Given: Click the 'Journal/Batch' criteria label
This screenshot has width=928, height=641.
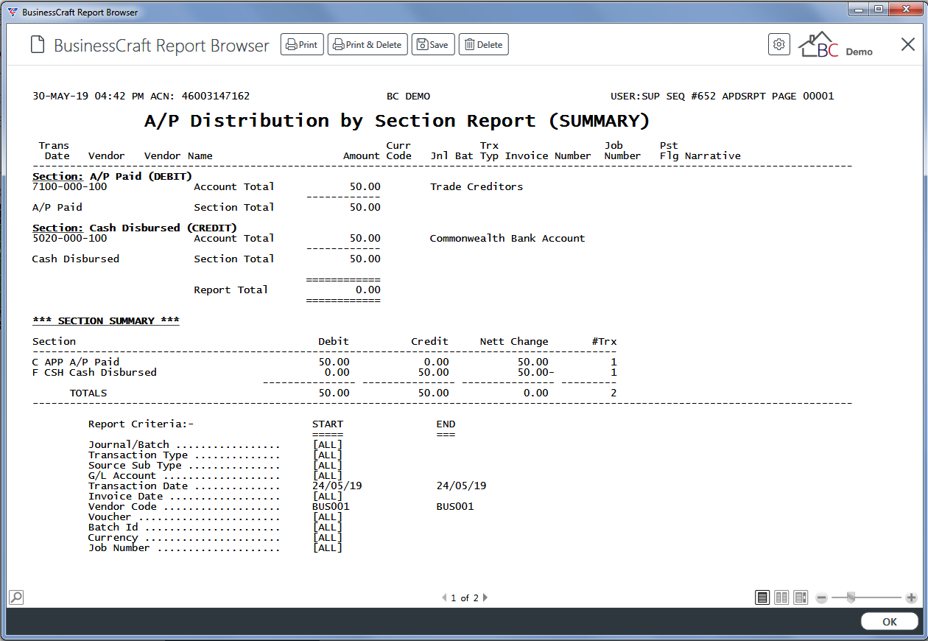Looking at the screenshot, I should click(x=129, y=444).
